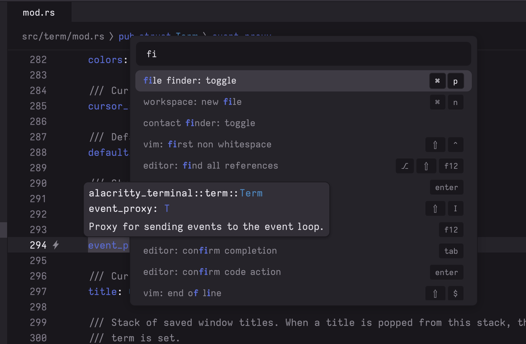Click the enter badge beside confirm code action
The width and height of the screenshot is (526, 344).
pyautogui.click(x=446, y=272)
